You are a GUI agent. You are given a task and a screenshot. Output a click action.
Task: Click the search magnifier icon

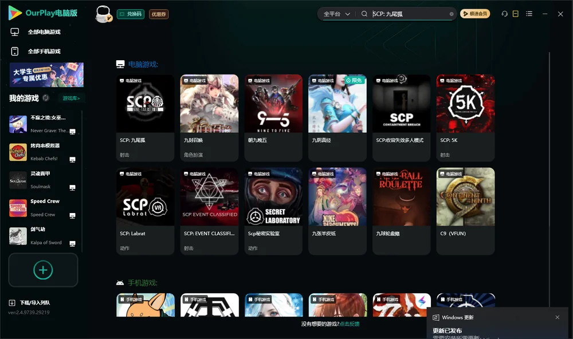(364, 14)
